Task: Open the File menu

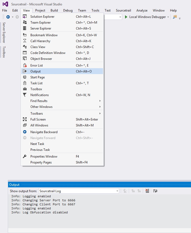Action: coord(5,10)
